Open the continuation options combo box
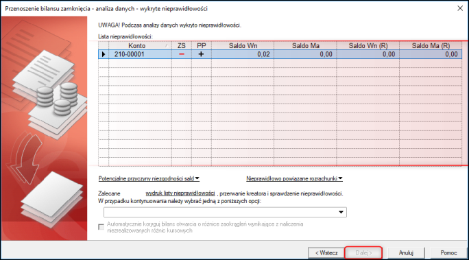The height and width of the screenshot is (260, 469). (x=225, y=212)
